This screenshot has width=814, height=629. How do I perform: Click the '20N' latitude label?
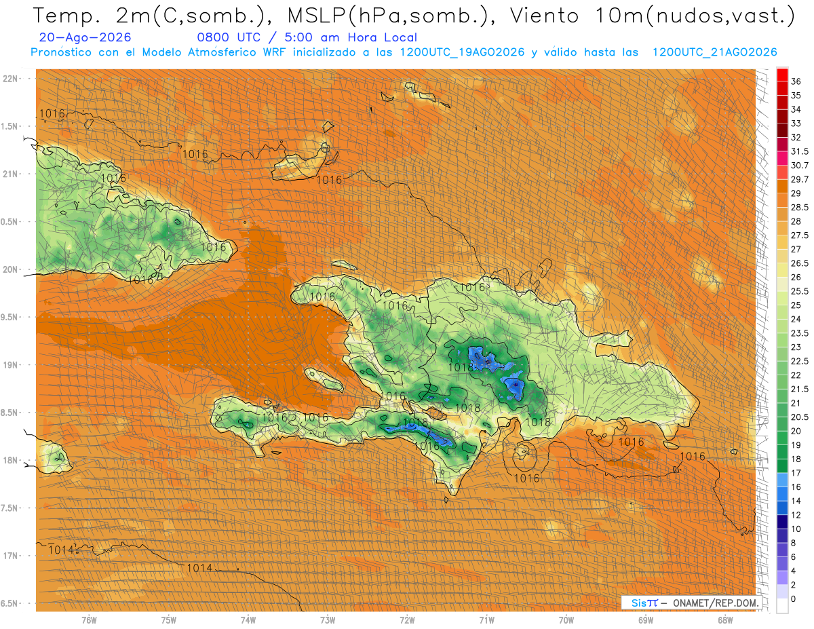coord(12,269)
